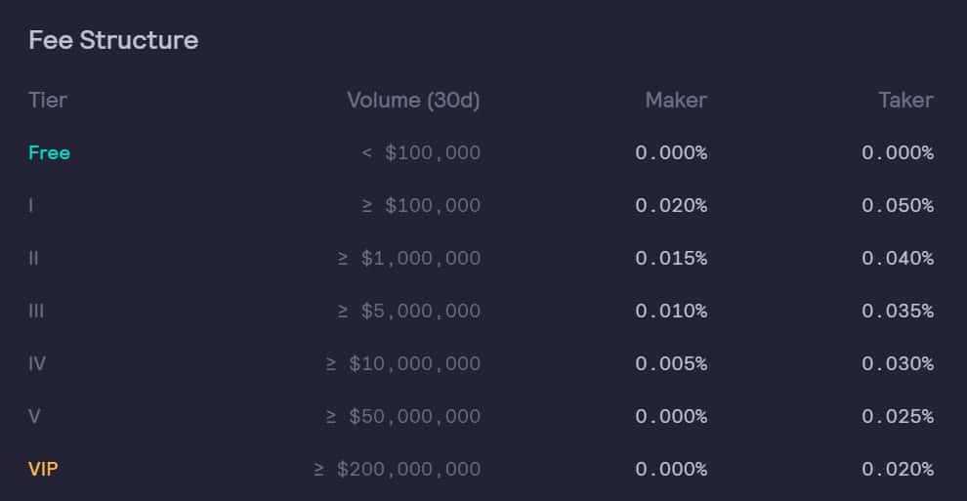This screenshot has height=501, width=967.
Task: Select the ≥ $200,000,000 VIP volume
Action: coord(398,469)
